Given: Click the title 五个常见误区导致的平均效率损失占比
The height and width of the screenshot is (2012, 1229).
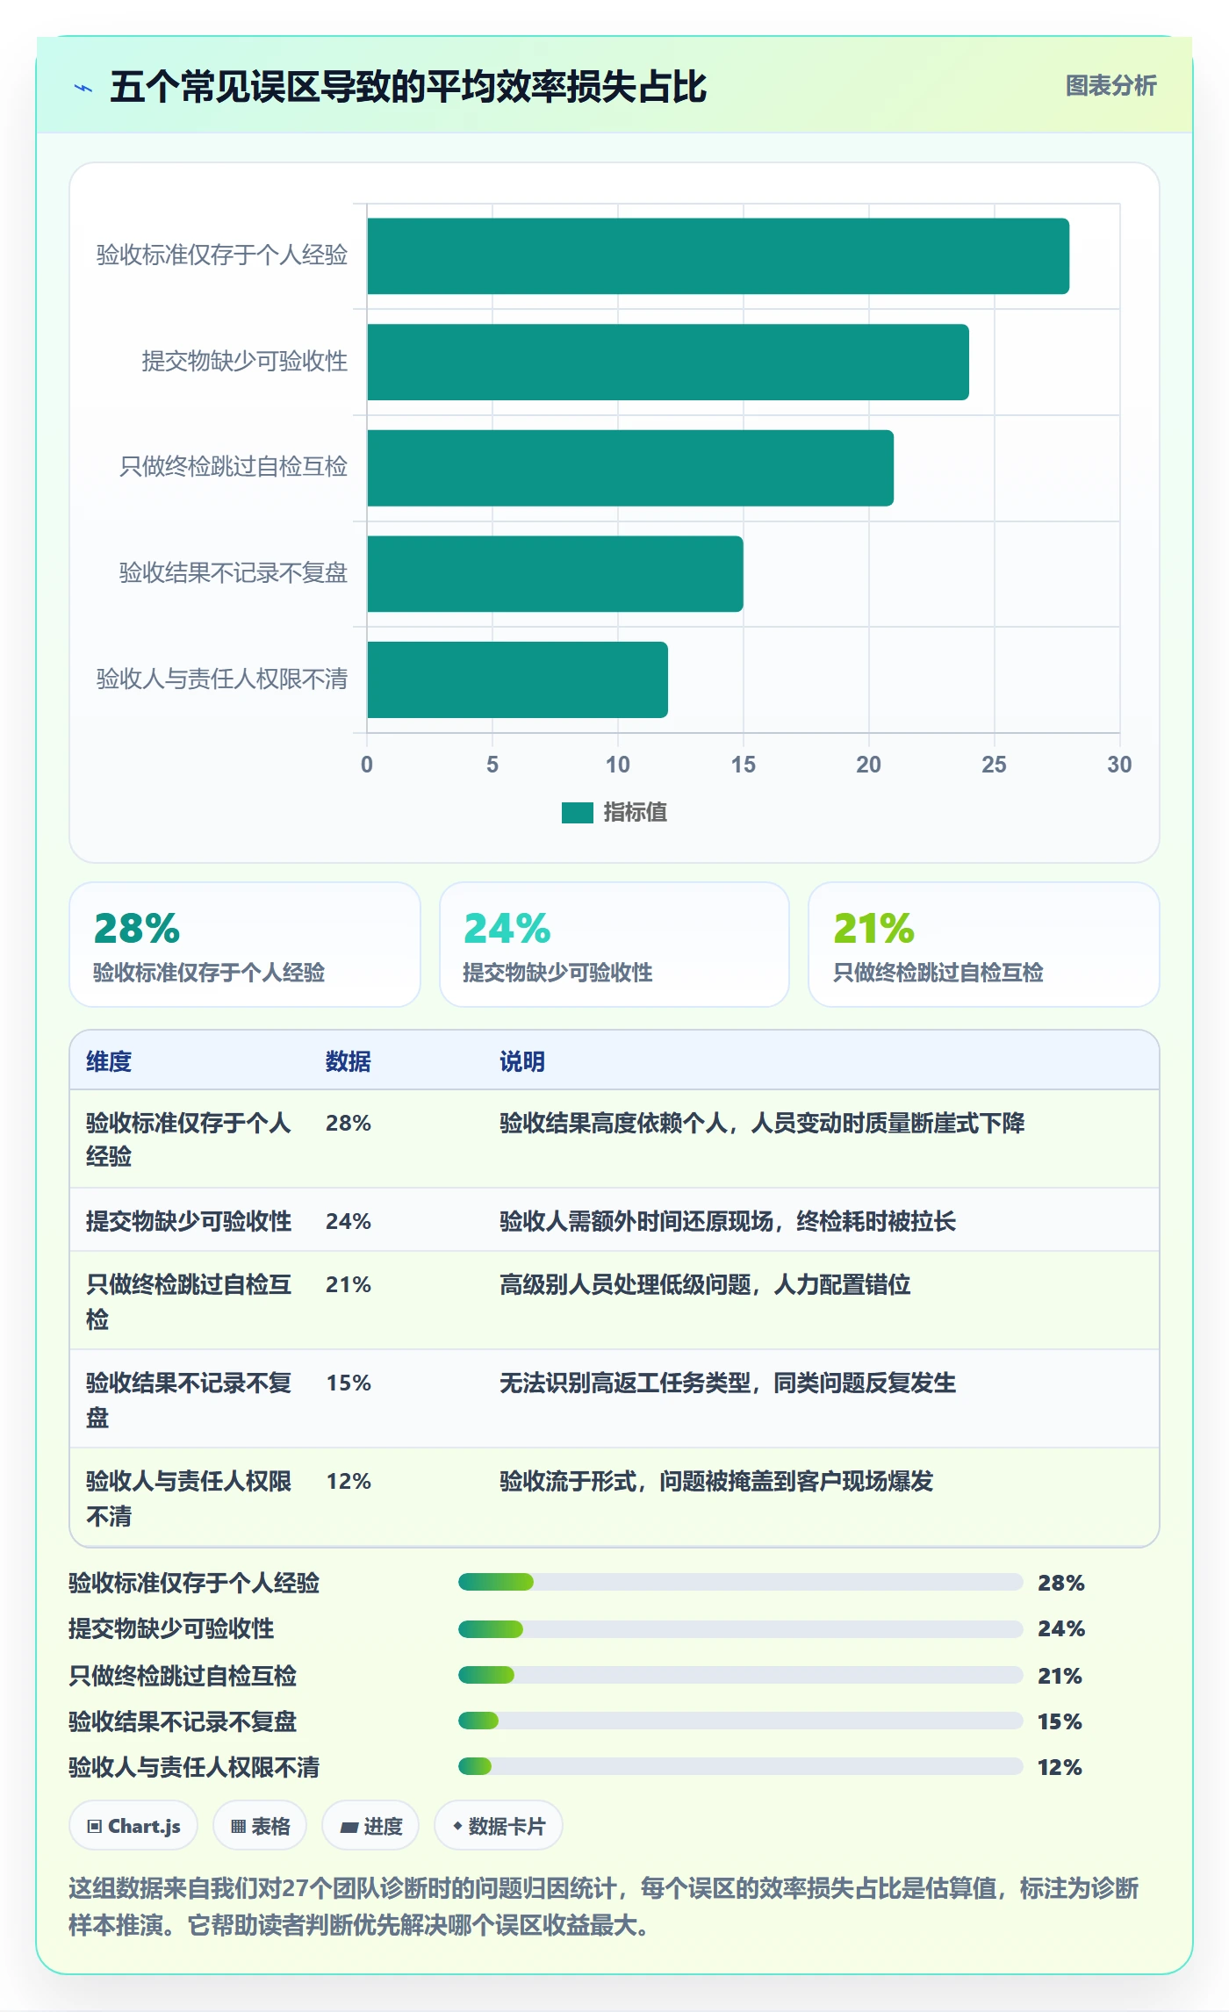Looking at the screenshot, I should click(x=408, y=87).
